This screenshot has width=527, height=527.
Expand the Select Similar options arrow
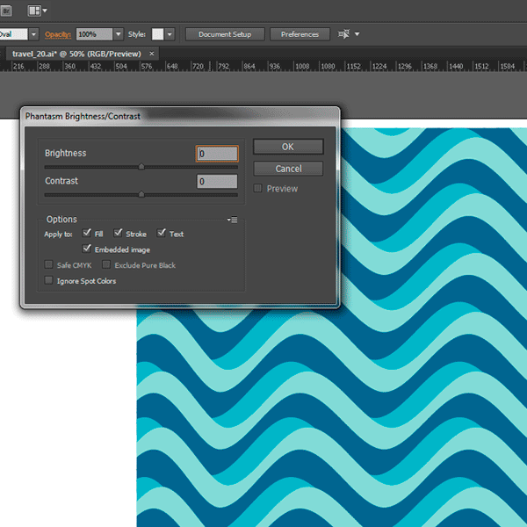click(x=357, y=34)
